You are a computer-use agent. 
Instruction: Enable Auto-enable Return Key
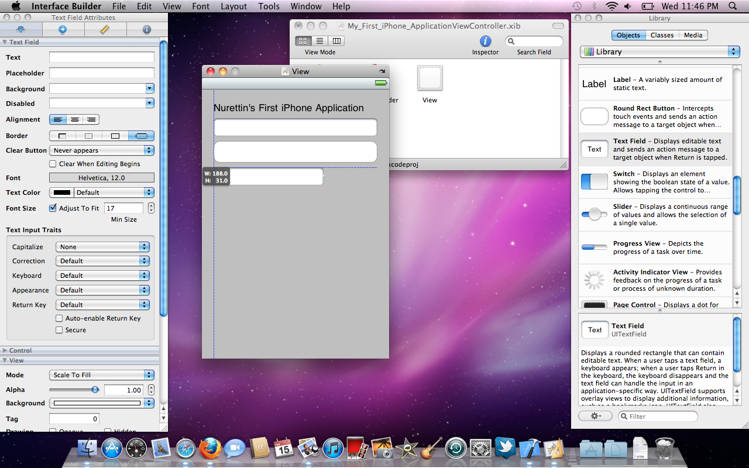tap(59, 318)
